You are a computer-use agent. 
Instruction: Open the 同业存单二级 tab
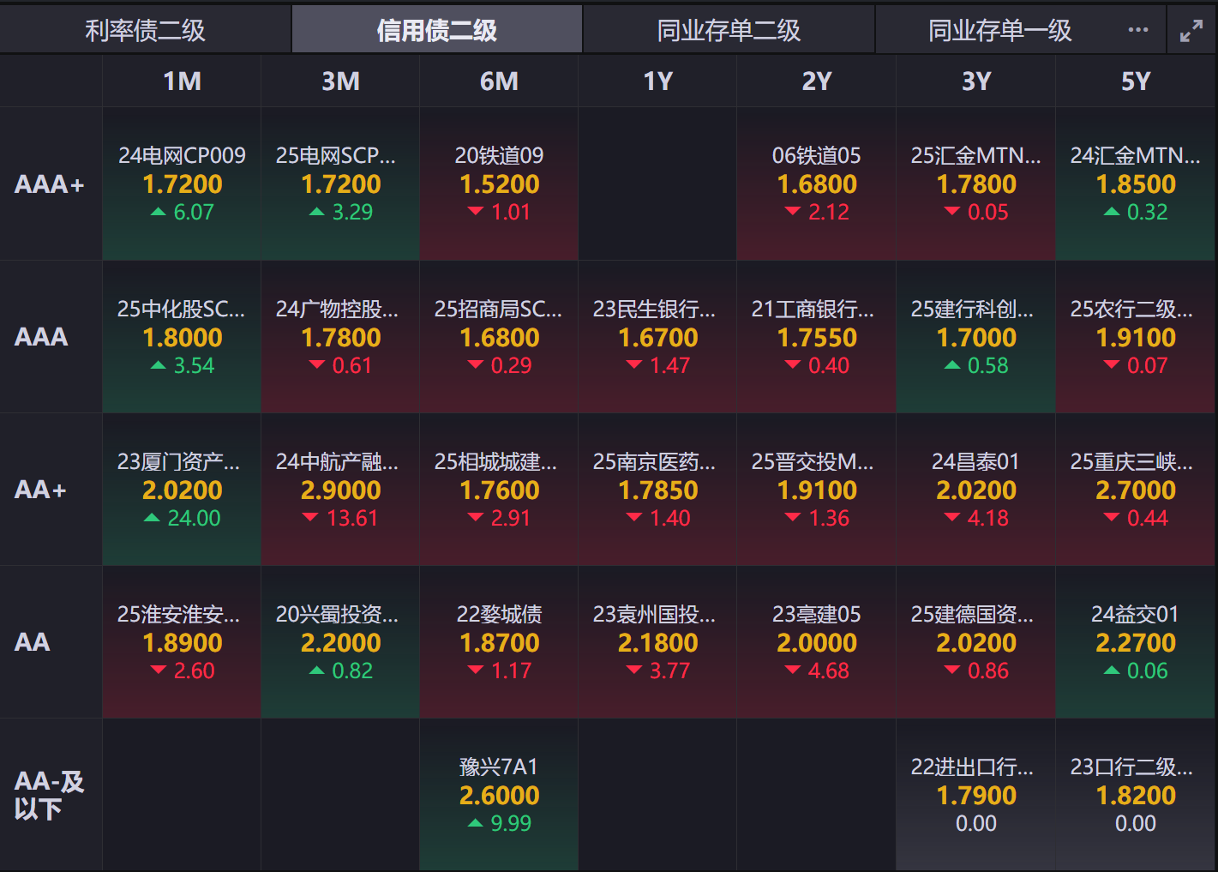(729, 30)
